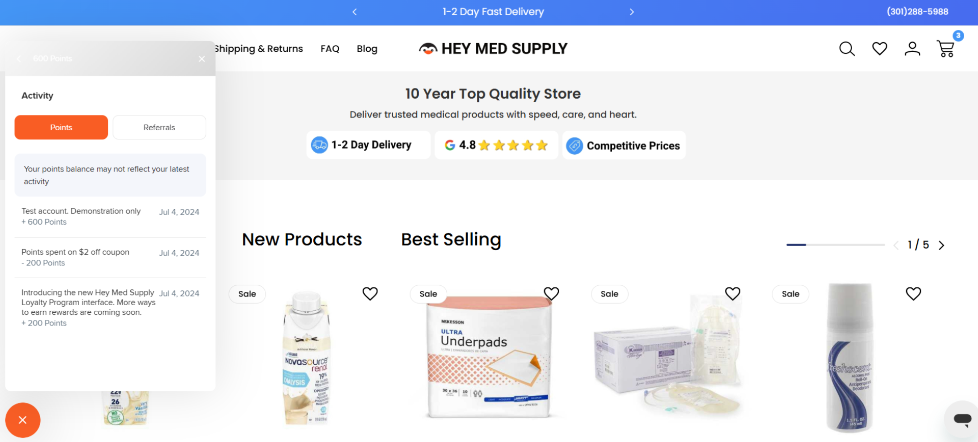Open the search magnifier icon
The height and width of the screenshot is (442, 978).
[x=847, y=49]
